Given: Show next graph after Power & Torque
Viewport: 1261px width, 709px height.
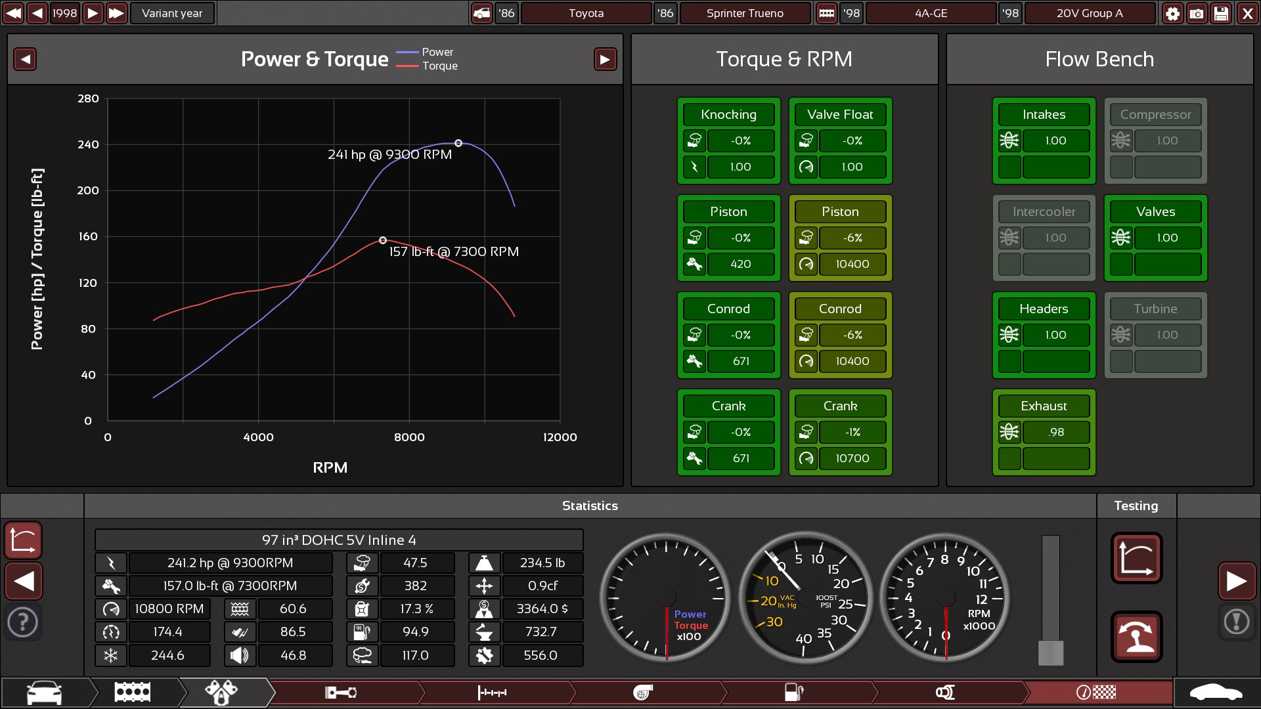Looking at the screenshot, I should (x=605, y=59).
